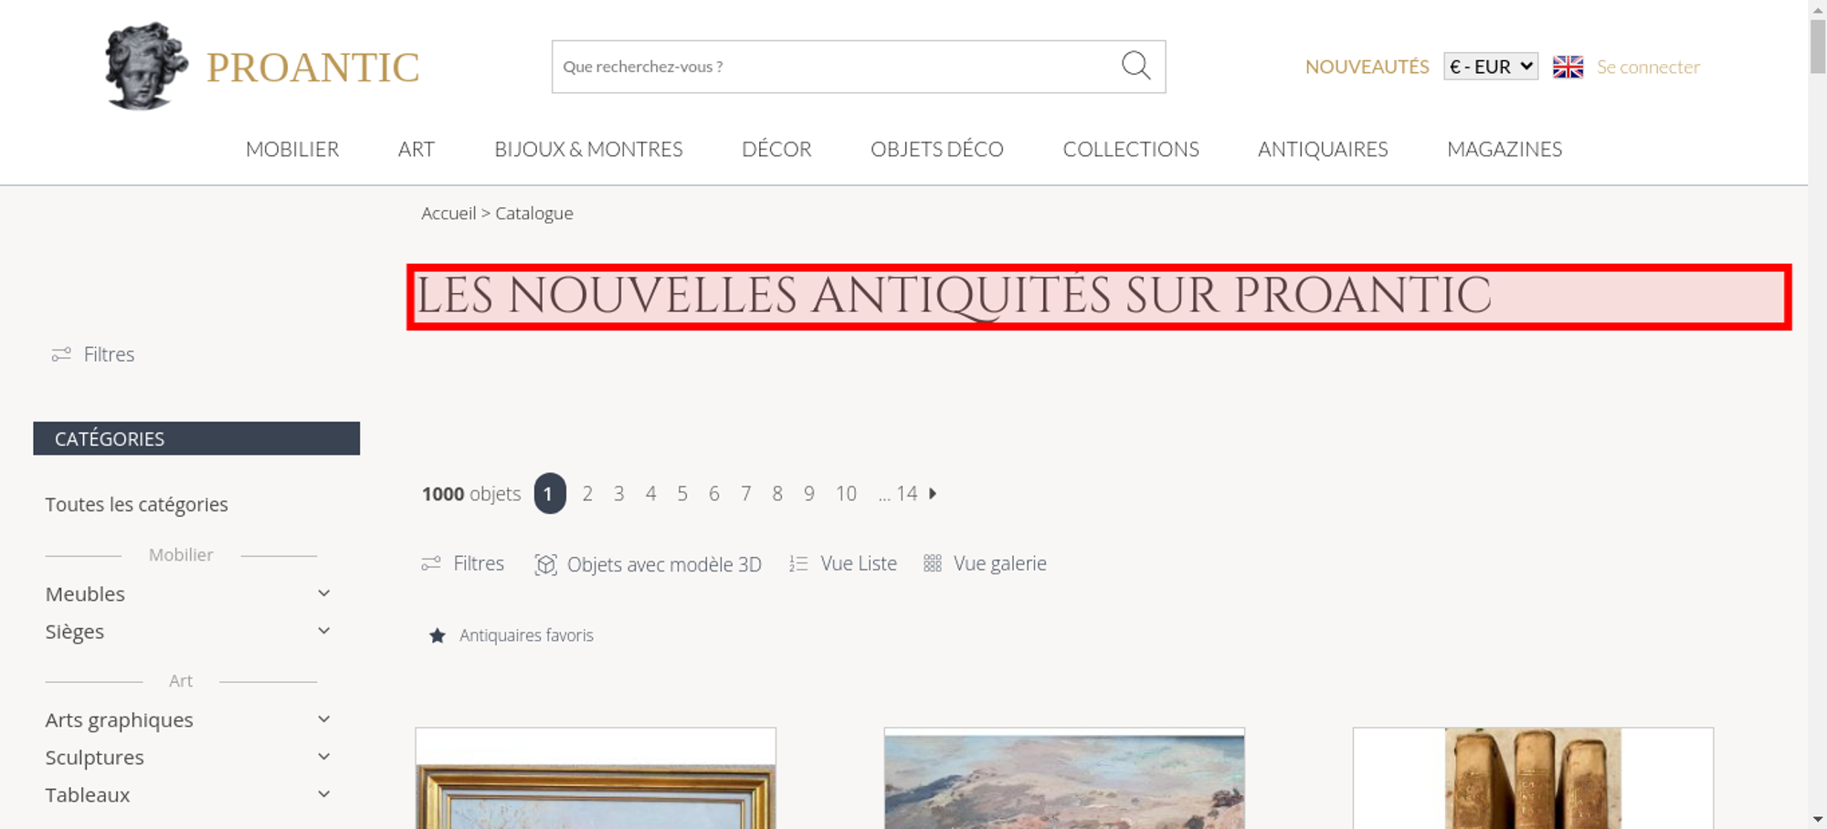This screenshot has width=1827, height=829.
Task: Expand the Tableaux category chevron
Action: 323,794
